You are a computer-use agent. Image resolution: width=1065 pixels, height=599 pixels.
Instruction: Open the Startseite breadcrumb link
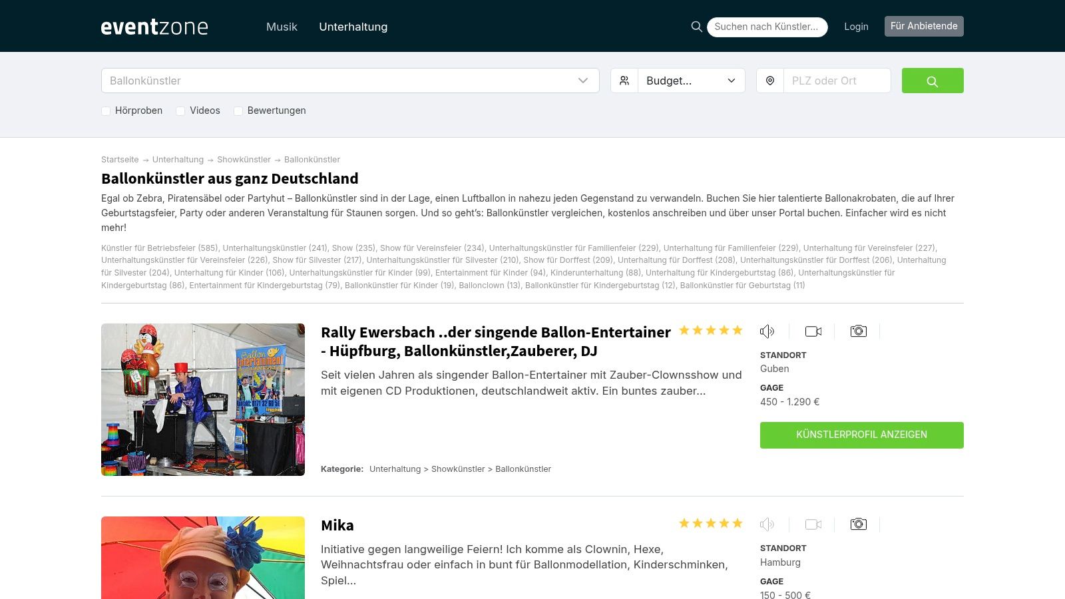[x=120, y=160]
